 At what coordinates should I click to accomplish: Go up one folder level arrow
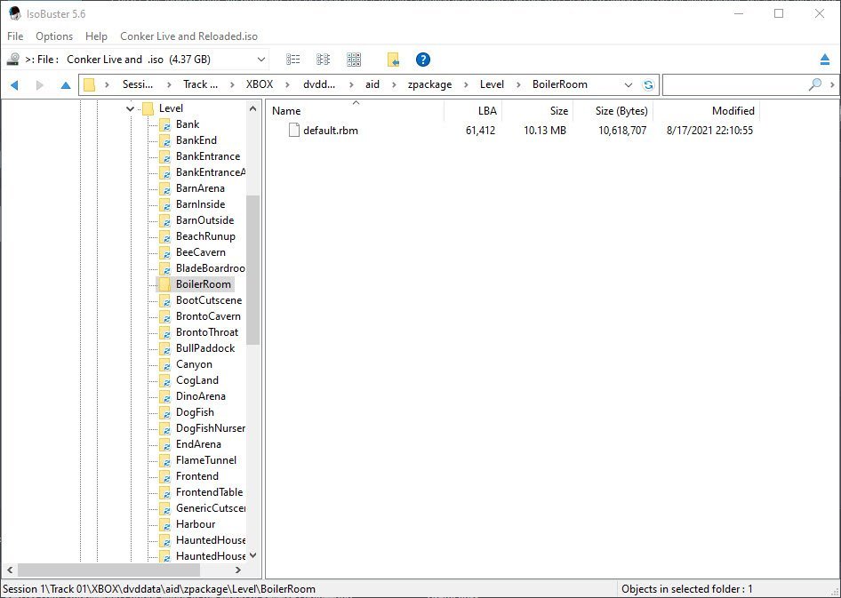(x=65, y=85)
